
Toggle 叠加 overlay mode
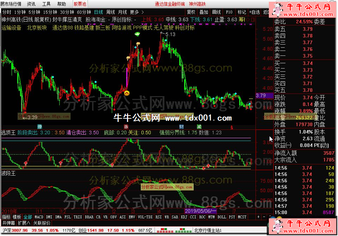pyautogui.click(x=204, y=12)
